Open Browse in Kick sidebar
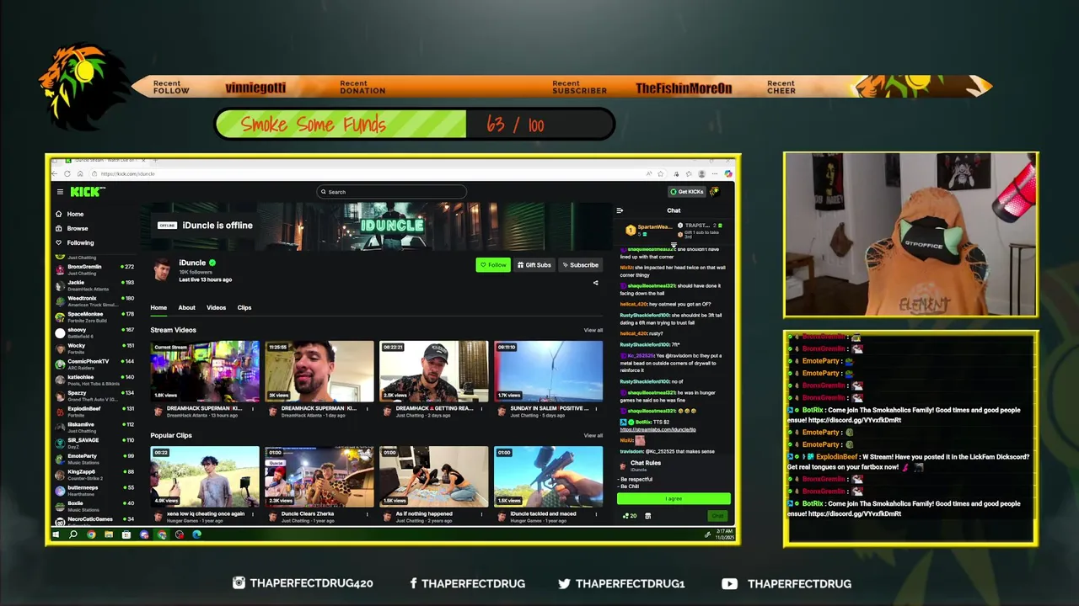The image size is (1079, 606). point(71,228)
